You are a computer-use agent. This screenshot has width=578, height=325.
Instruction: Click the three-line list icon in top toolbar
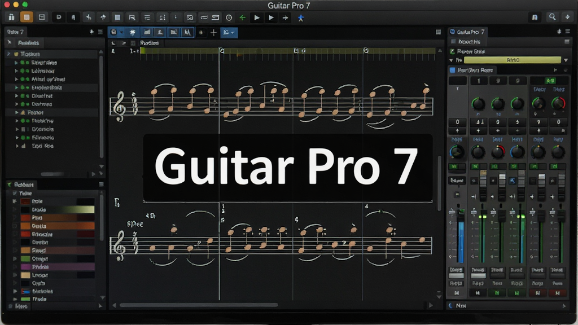[147, 17]
